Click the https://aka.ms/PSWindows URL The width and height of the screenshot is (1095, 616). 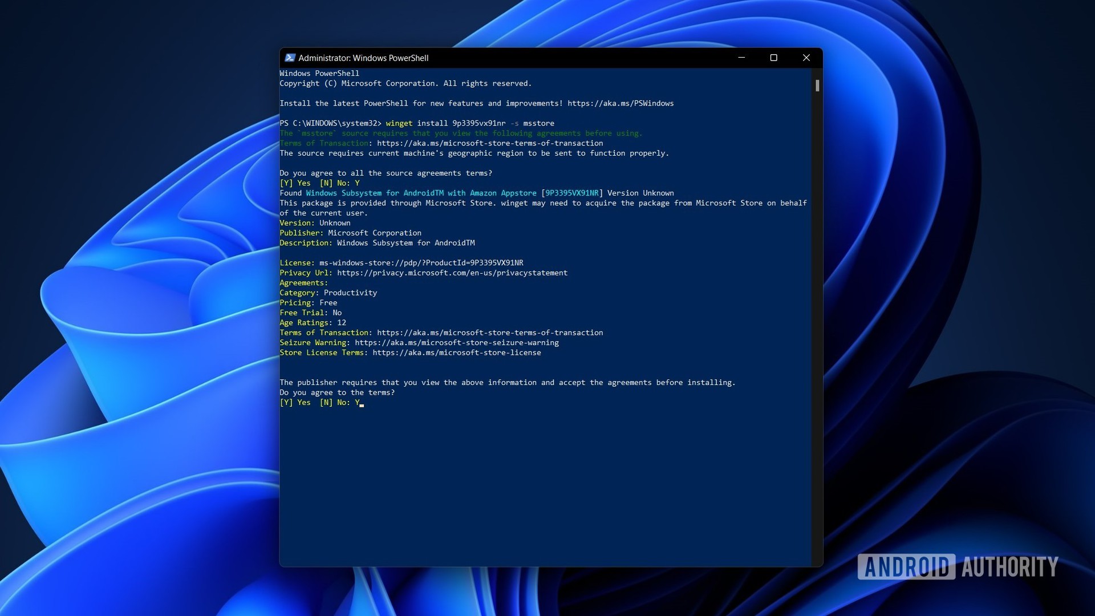pos(620,103)
